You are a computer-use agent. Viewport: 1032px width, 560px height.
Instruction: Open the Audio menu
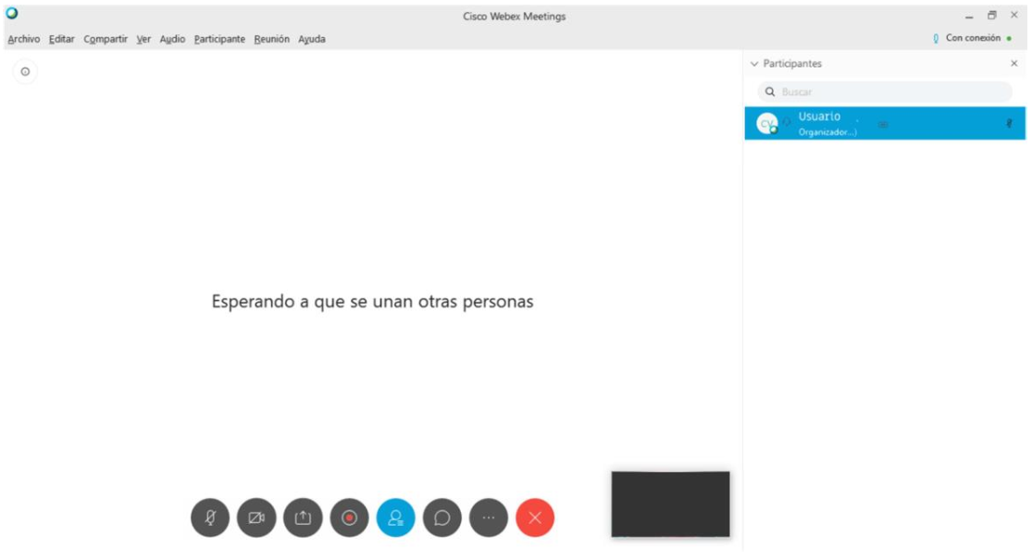tap(172, 39)
